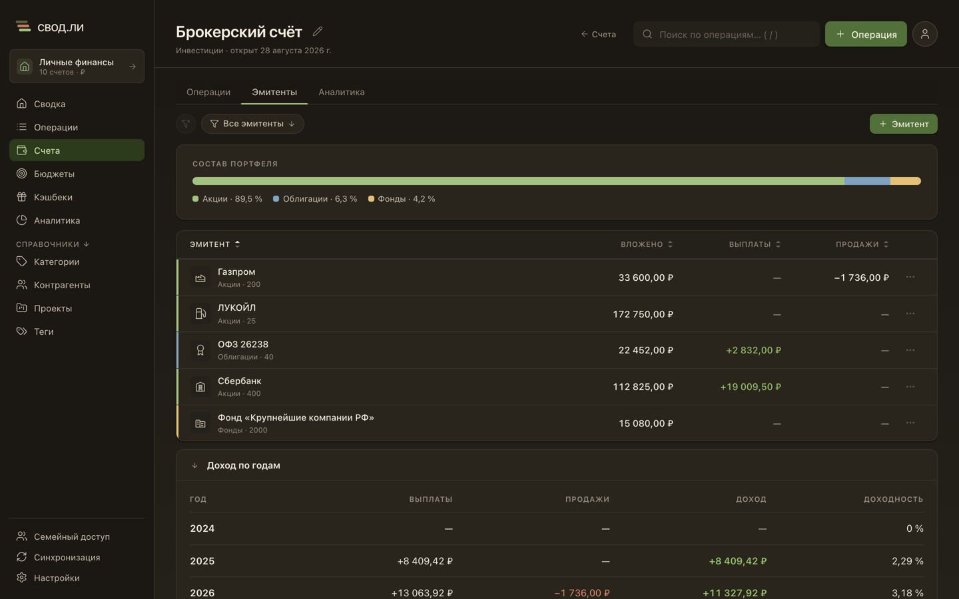Go back via the Счета link

(x=598, y=34)
